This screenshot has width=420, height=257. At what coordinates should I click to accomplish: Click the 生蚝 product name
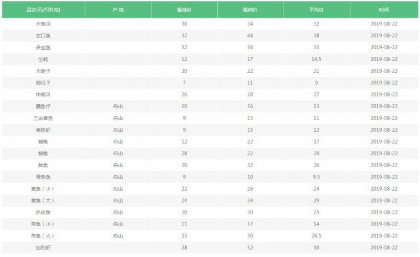[x=43, y=59]
